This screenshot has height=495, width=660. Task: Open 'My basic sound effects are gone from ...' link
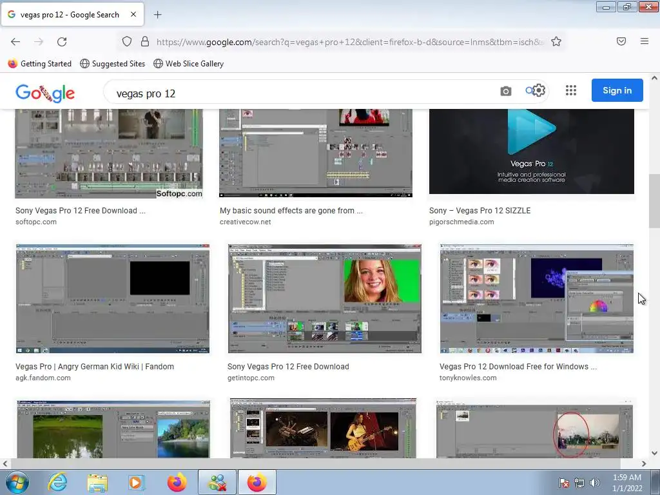point(291,211)
